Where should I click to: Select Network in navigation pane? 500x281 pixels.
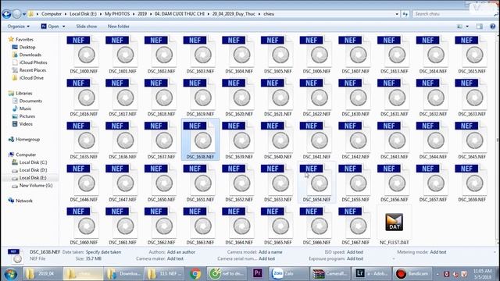tap(24, 201)
